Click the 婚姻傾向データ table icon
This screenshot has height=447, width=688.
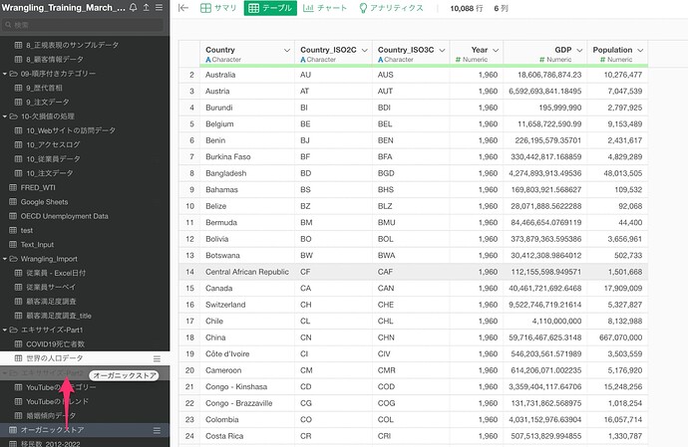pos(18,415)
